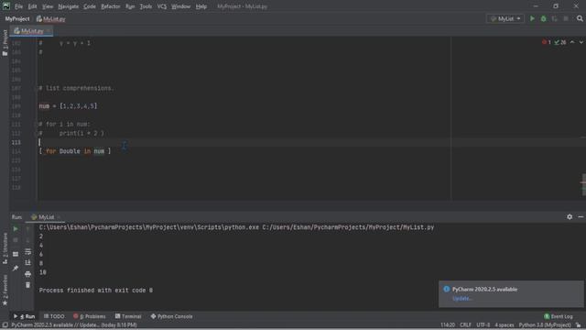Open the Python Console tool window
The width and height of the screenshot is (586, 330).
pyautogui.click(x=171, y=316)
